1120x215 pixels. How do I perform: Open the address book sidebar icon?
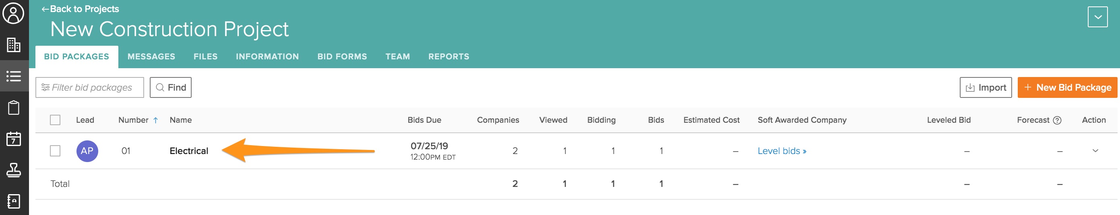pos(13,201)
